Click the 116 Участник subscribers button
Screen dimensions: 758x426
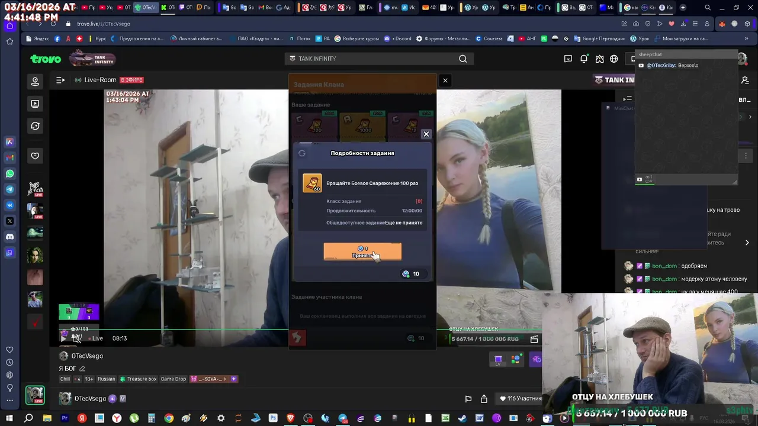(519, 399)
